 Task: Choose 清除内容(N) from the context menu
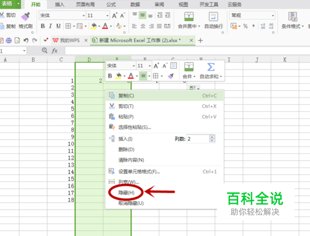coord(164,160)
